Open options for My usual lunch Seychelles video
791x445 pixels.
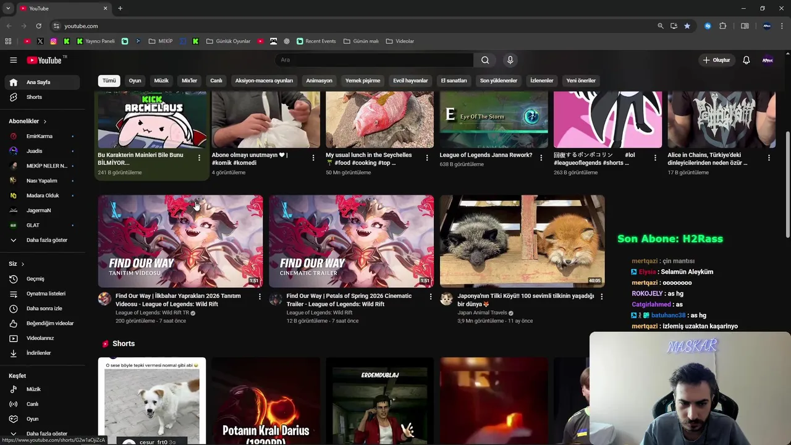[x=426, y=158]
